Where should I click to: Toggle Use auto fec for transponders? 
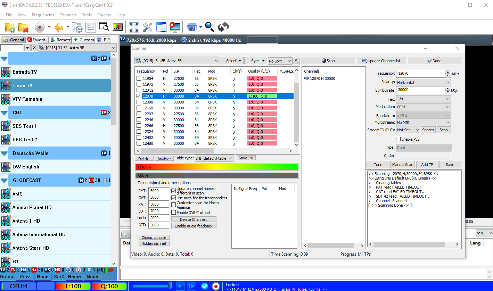point(174,198)
